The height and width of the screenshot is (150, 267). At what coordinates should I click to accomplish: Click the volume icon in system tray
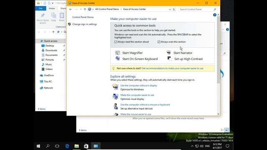[x=202, y=146]
